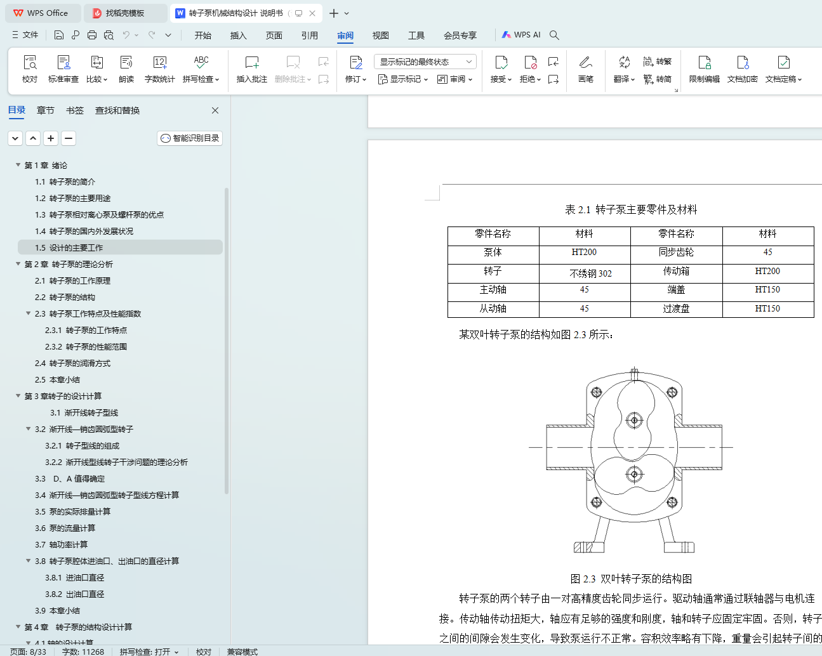Go to heading 1.2 转子泵的主要用途
This screenshot has height=656, width=822.
[73, 198]
